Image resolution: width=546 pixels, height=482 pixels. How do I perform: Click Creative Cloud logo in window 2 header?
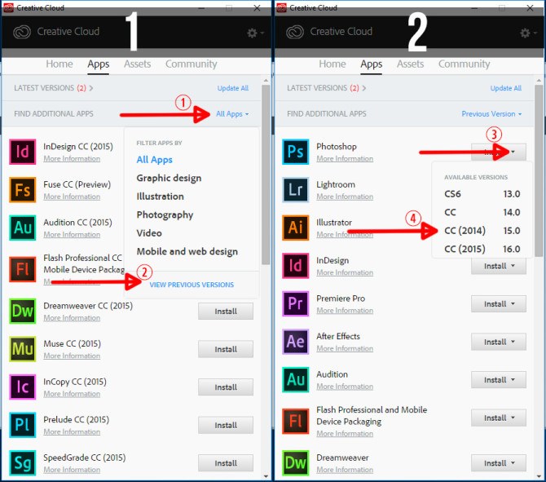coord(294,32)
